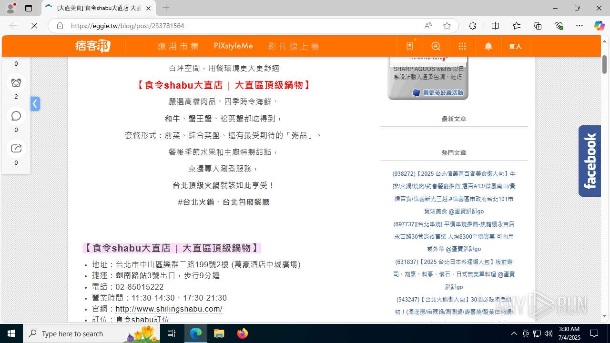Open the search magnifier in orange bar
This screenshot has width=610, height=343.
pos(436,46)
